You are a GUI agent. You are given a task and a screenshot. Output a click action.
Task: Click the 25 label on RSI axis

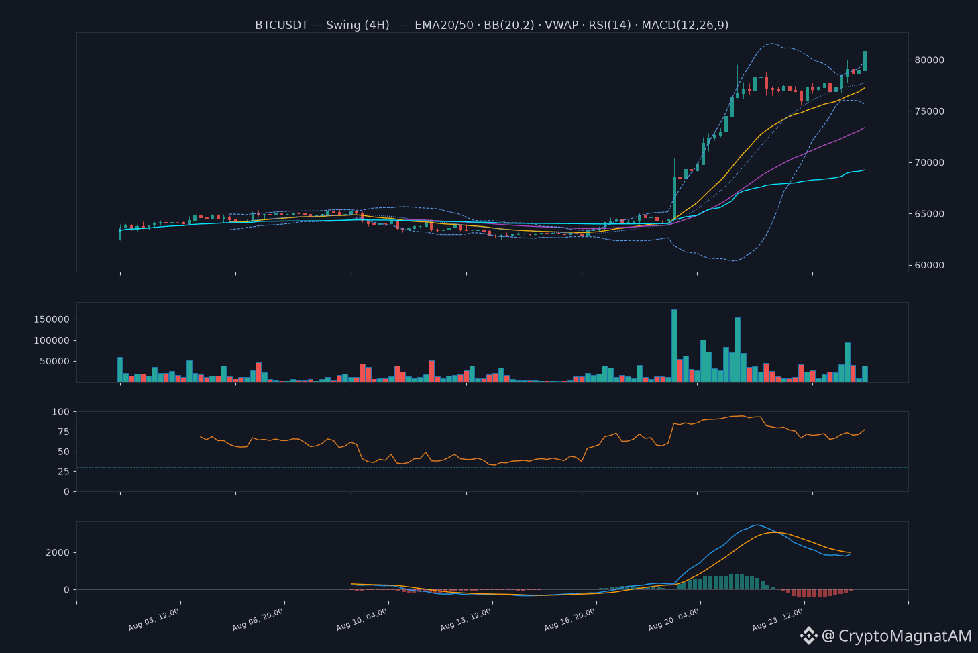coord(64,472)
